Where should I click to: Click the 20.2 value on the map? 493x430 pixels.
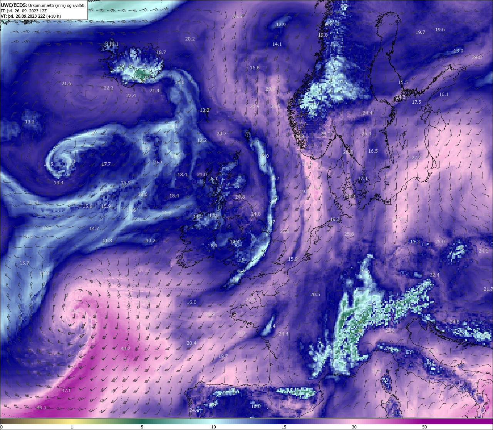190,39
